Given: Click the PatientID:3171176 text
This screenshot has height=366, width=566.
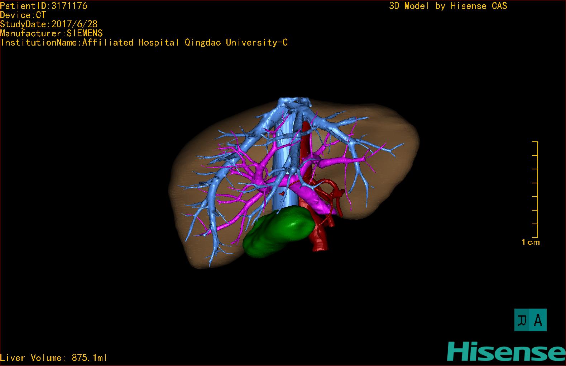Looking at the screenshot, I should pyautogui.click(x=44, y=6).
